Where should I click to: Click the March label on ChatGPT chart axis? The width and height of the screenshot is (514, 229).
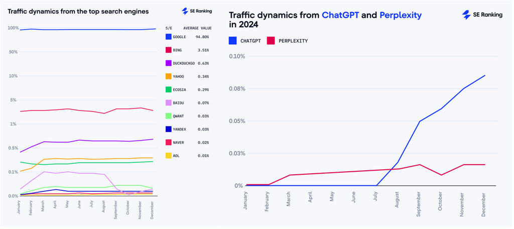pos(289,199)
